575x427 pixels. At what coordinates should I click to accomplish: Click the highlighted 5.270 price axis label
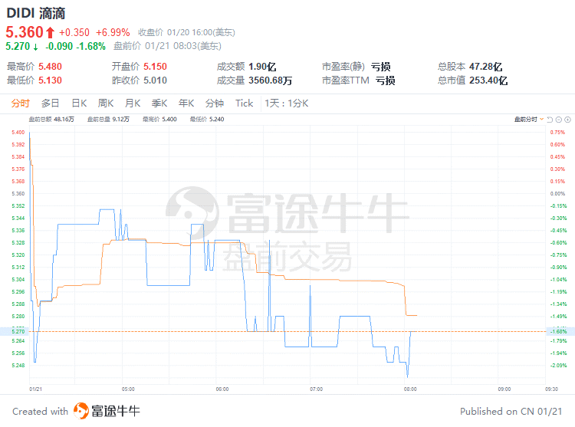click(18, 331)
